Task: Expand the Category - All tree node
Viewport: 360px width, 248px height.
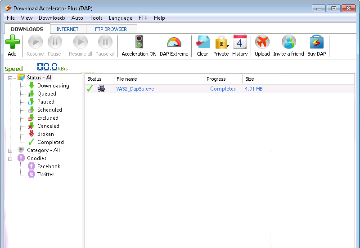Action: pos(10,151)
